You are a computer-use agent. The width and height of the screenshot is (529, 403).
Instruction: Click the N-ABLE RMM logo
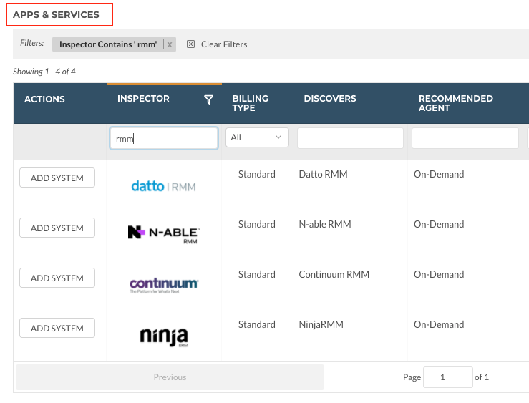click(x=164, y=234)
